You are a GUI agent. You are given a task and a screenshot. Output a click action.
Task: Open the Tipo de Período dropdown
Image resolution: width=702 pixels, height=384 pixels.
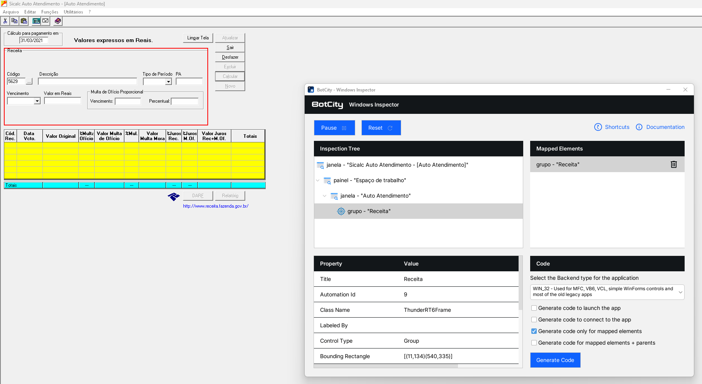pyautogui.click(x=168, y=82)
